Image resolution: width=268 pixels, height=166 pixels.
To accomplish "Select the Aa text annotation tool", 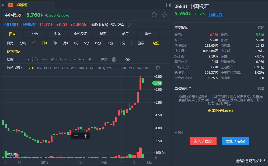I will (x=80, y=59).
